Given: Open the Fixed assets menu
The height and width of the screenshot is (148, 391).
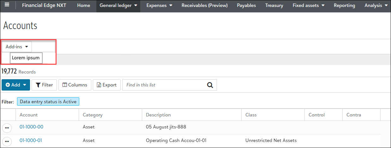Looking at the screenshot, I should click(309, 5).
